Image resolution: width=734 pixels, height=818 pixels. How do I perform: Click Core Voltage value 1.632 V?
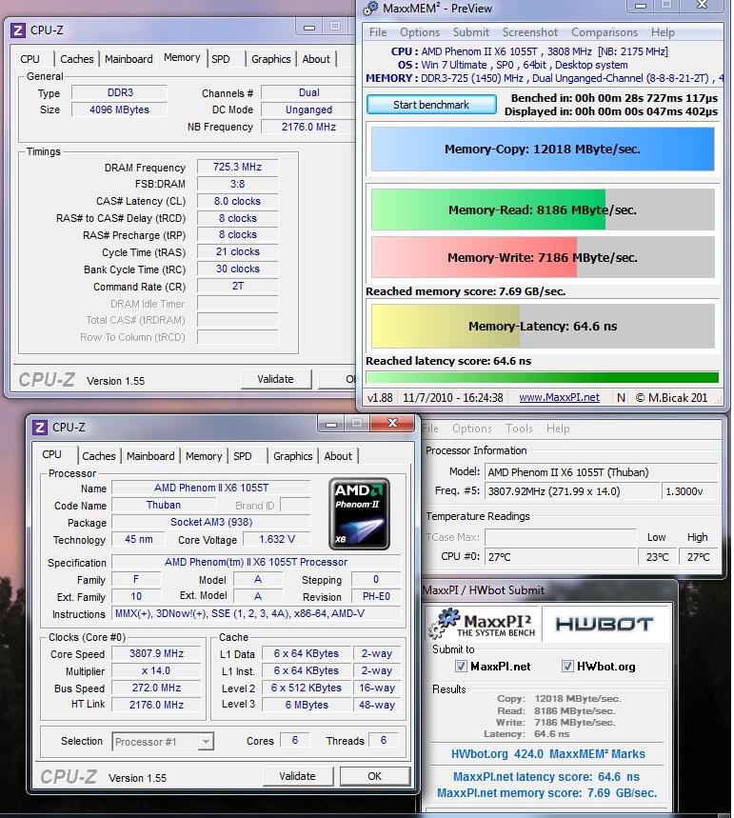(x=277, y=539)
